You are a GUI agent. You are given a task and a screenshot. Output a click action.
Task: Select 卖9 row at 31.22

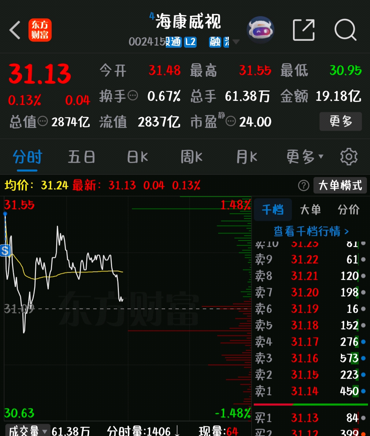pyautogui.click(x=311, y=259)
